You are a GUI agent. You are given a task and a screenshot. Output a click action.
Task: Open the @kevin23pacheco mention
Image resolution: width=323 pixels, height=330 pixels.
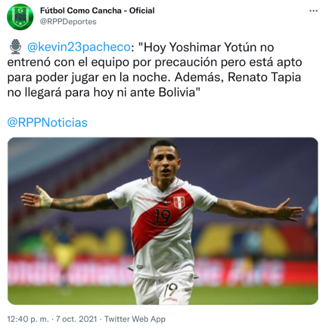click(x=79, y=47)
